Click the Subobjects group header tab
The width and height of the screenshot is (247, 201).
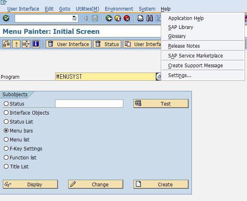pyautogui.click(x=15, y=94)
